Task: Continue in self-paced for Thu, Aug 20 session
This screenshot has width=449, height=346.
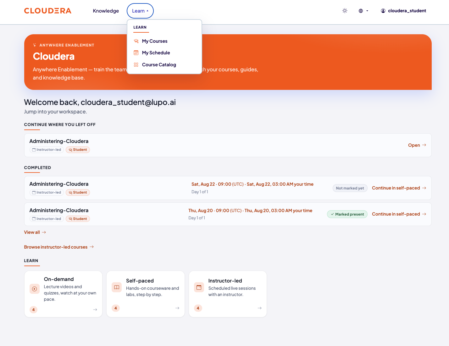Action: click(x=399, y=214)
